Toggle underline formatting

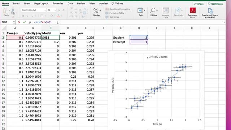(x=32, y=16)
